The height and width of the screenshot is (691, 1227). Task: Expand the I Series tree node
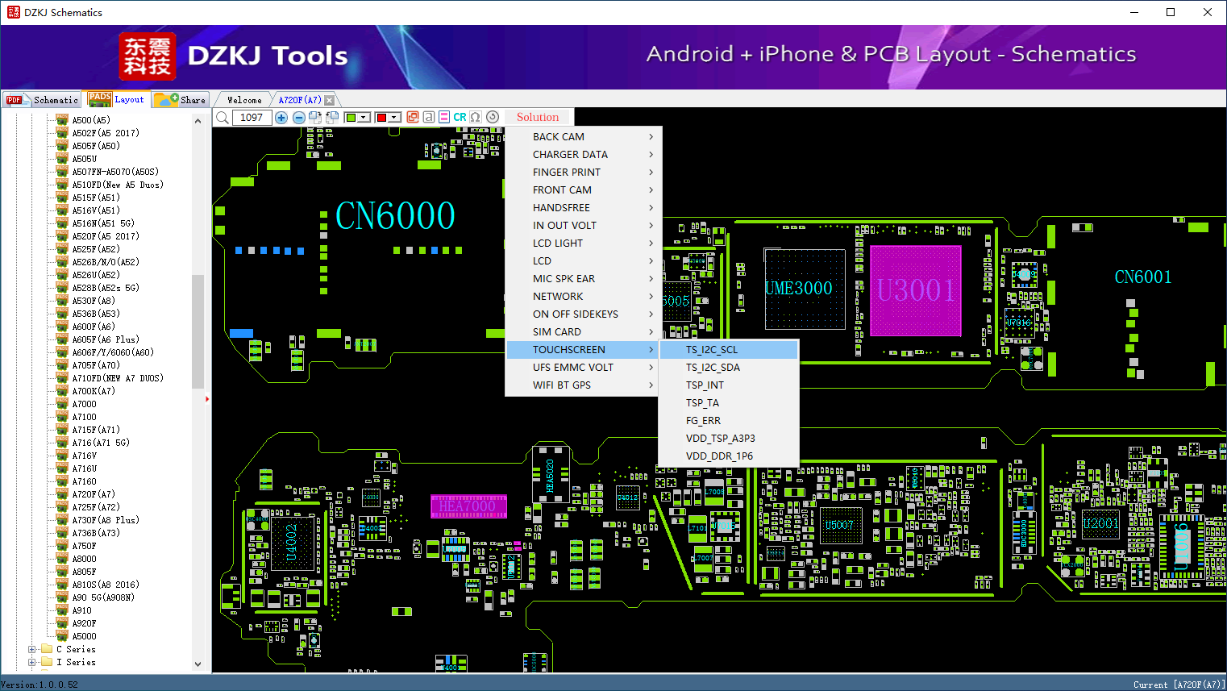coord(32,662)
